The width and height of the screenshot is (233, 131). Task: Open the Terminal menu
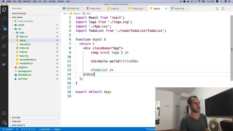pos(52,1)
